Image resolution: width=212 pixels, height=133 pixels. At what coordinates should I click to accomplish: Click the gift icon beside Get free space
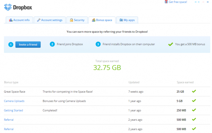[x=166, y=2]
